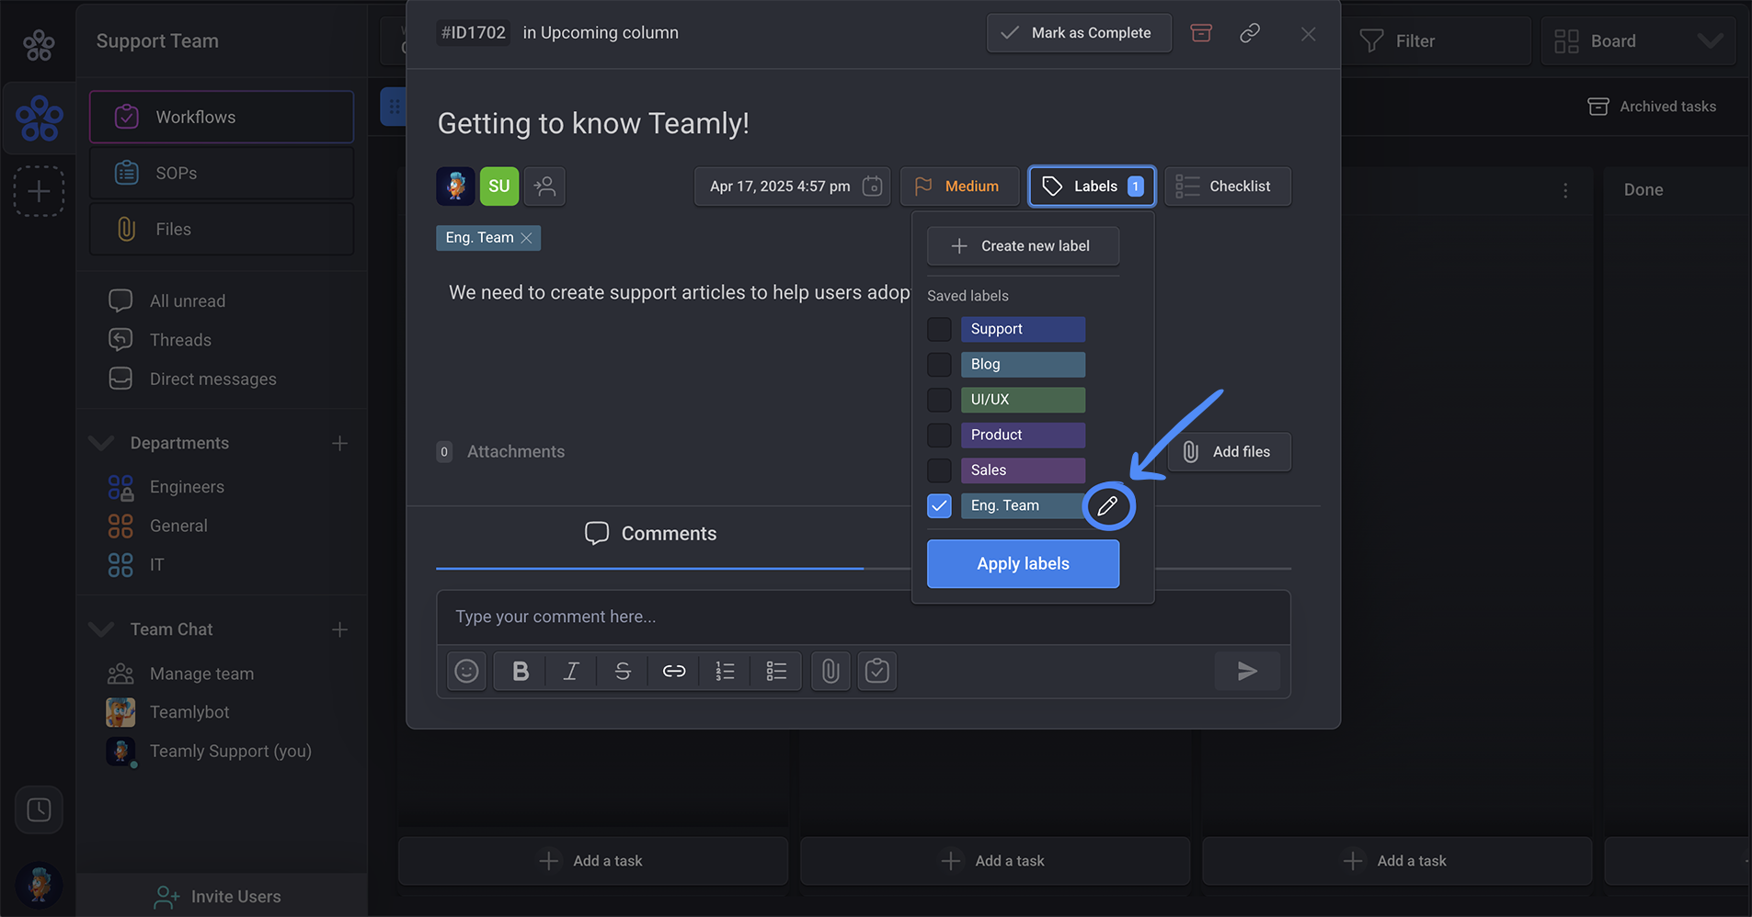
Task: Open the Medium priority dropdown
Action: pyautogui.click(x=959, y=186)
